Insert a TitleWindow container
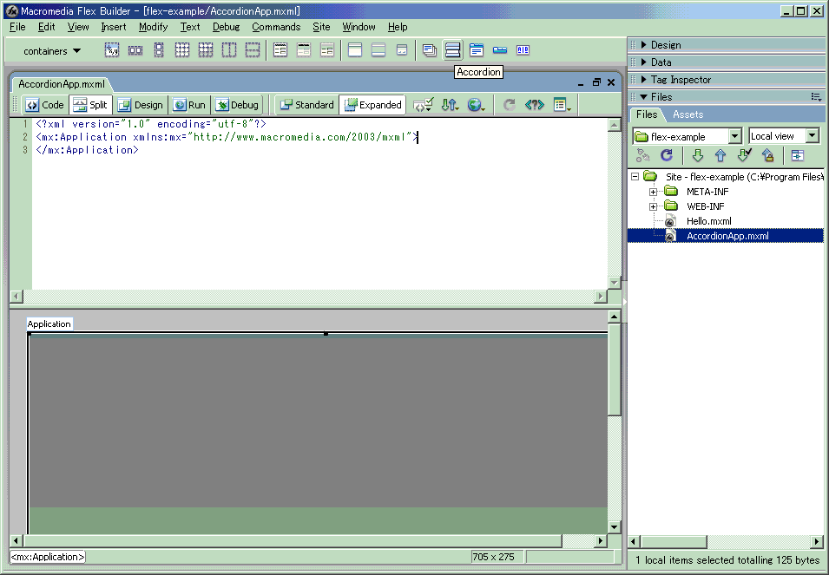829x575 pixels. click(378, 50)
